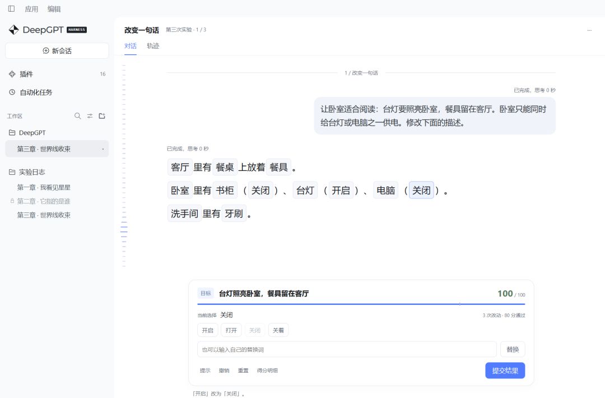Switch to the 对话 tab

tap(131, 46)
